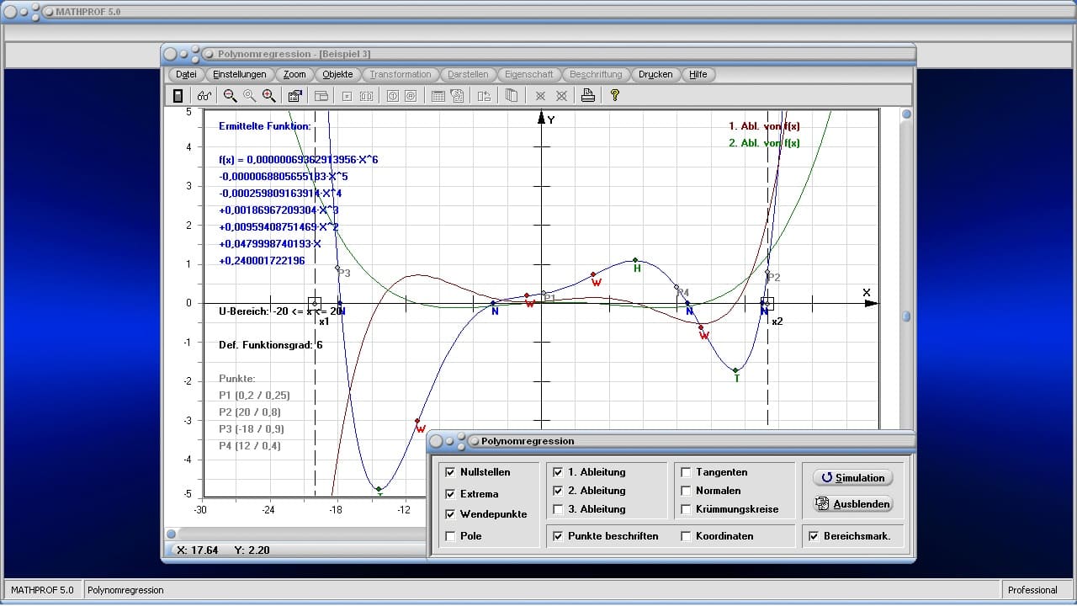Screen dimensions: 1077x606
Task: Open the Zoom menu
Action: point(294,74)
